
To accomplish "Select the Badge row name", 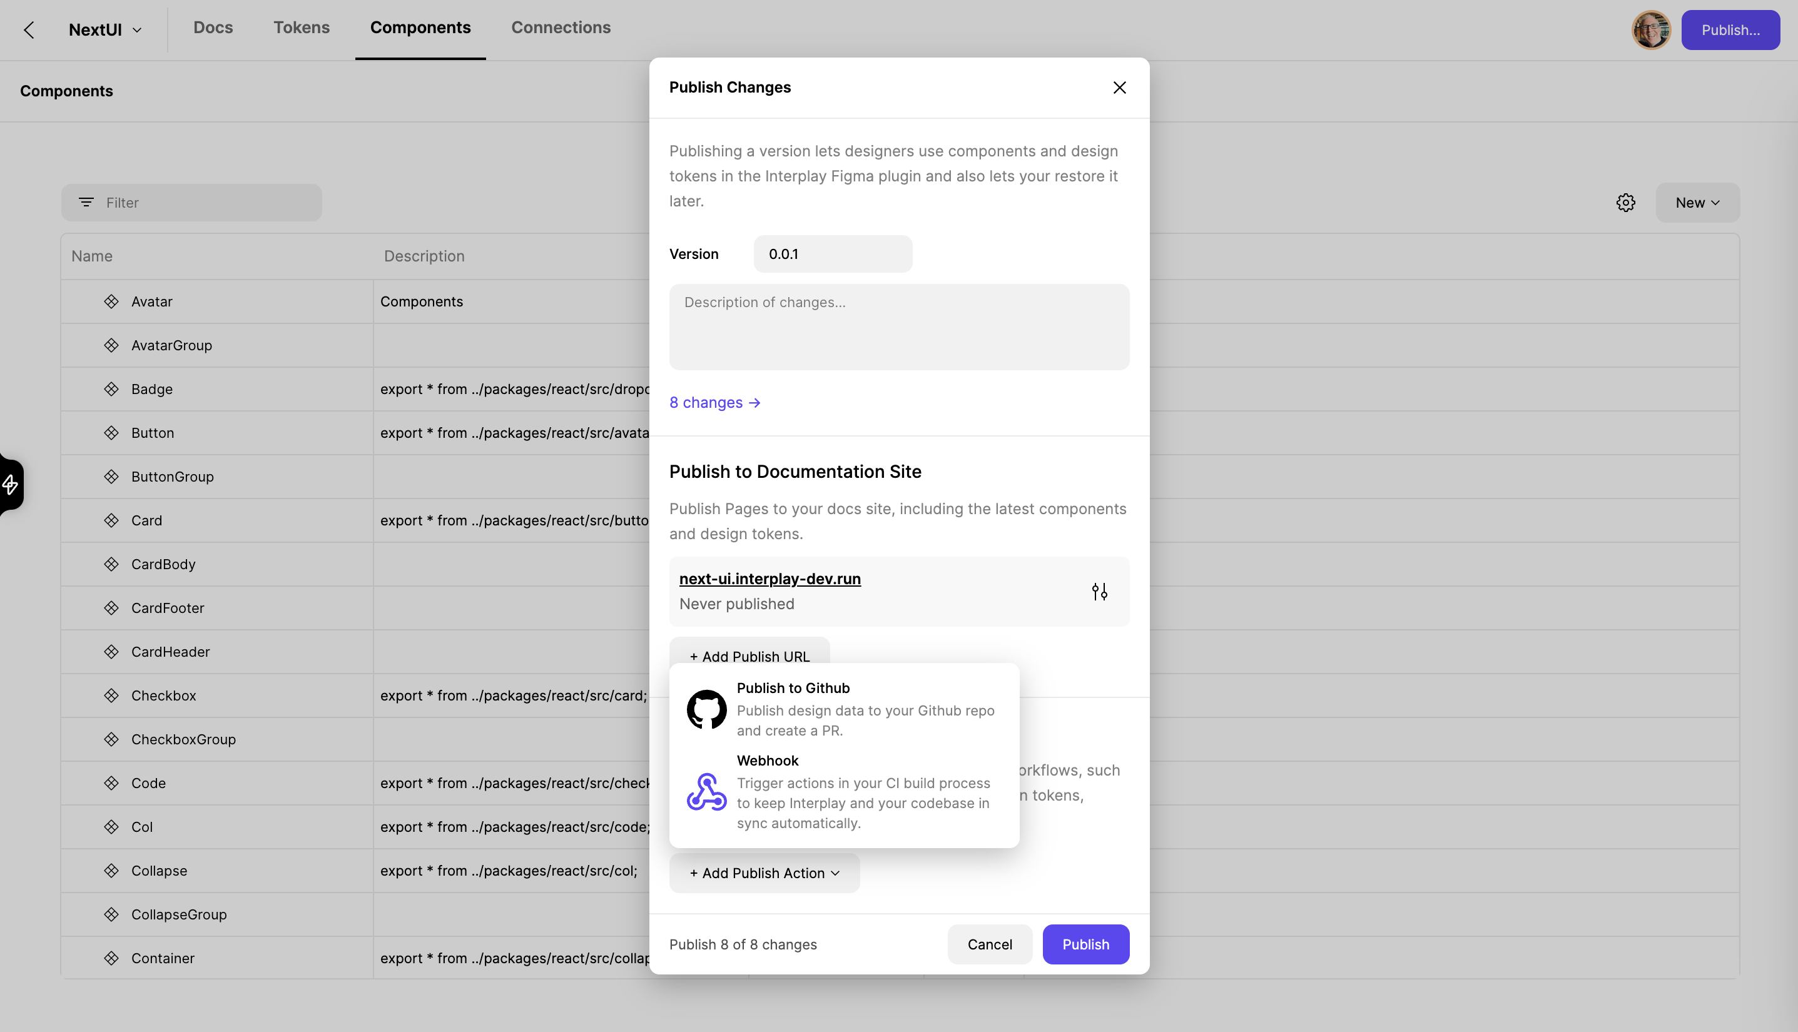I will [152, 389].
